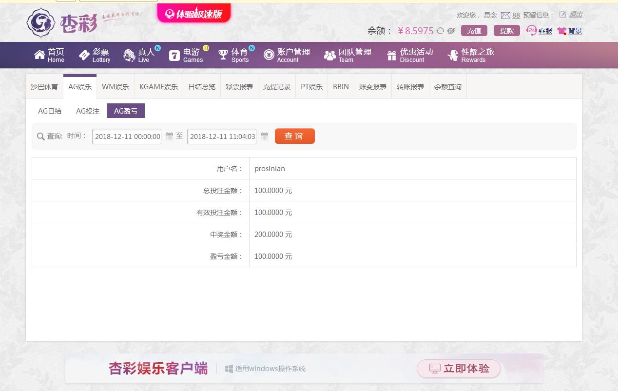The image size is (618, 391).
Task: Open the 沙巴体育 tab
Action: click(x=44, y=87)
